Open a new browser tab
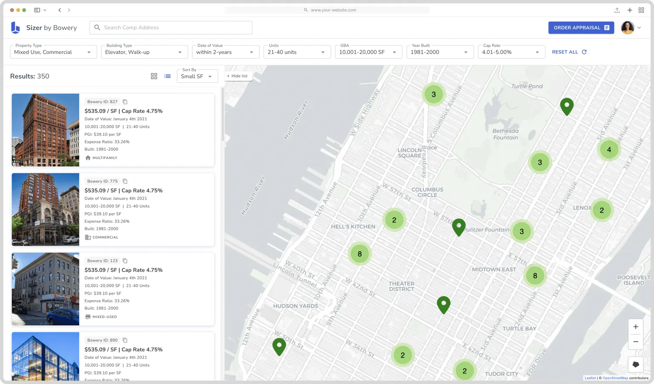This screenshot has height=384, width=654. pos(630,10)
